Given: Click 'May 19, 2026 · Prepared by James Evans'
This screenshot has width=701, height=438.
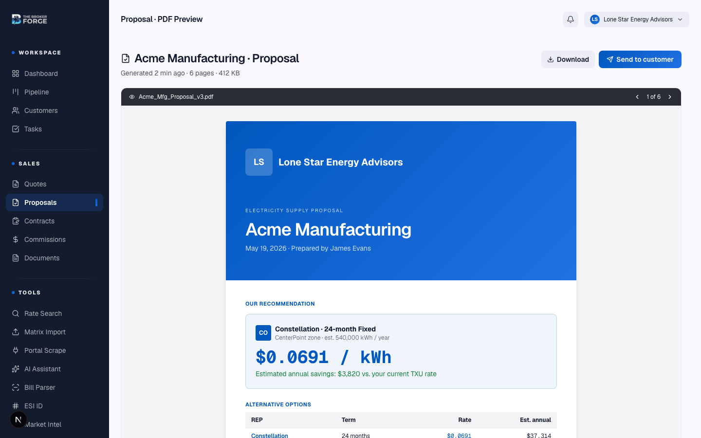Looking at the screenshot, I should (x=308, y=248).
